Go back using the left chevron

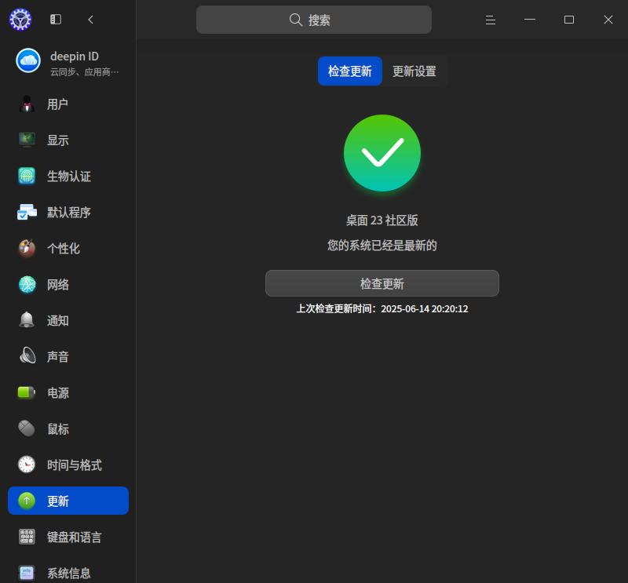tap(91, 19)
